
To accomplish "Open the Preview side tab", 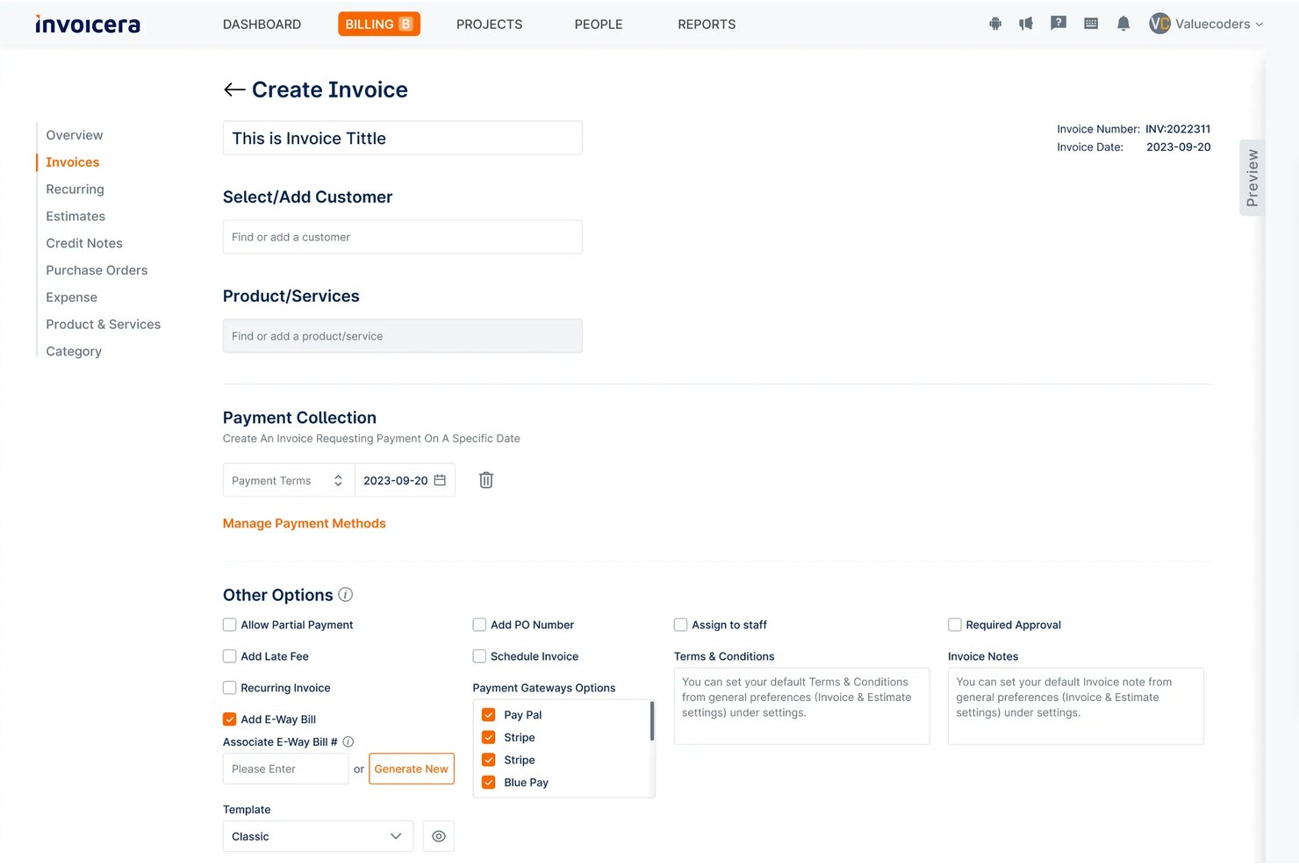I will pos(1252,178).
